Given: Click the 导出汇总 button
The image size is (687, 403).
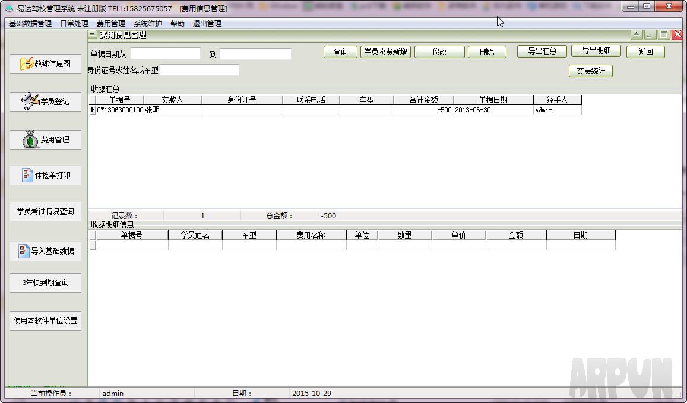Looking at the screenshot, I should point(542,52).
